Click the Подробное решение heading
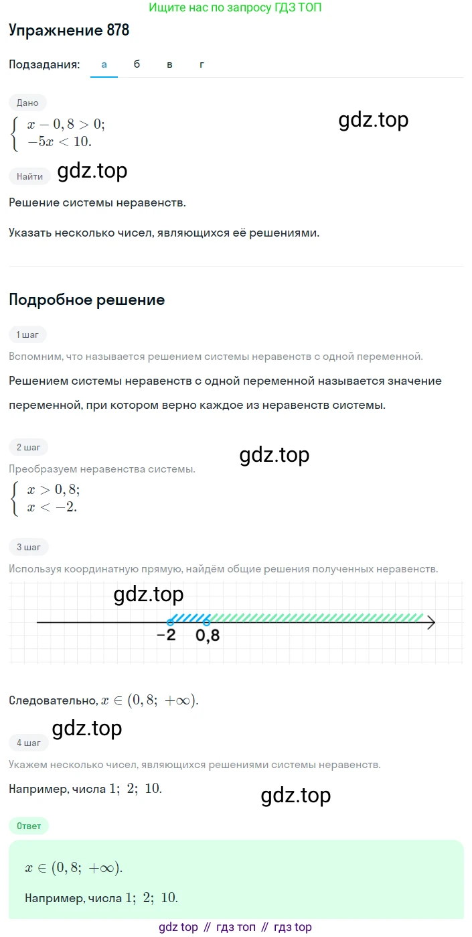The width and height of the screenshot is (472, 937). coord(87,300)
